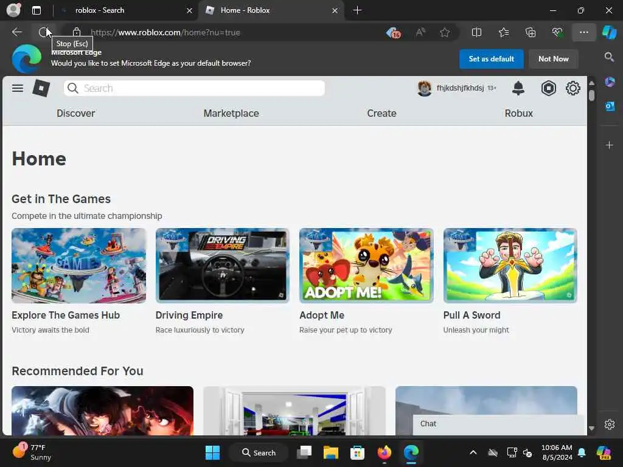Open the Pull A Sword title link
The image size is (623, 467).
click(x=472, y=315)
